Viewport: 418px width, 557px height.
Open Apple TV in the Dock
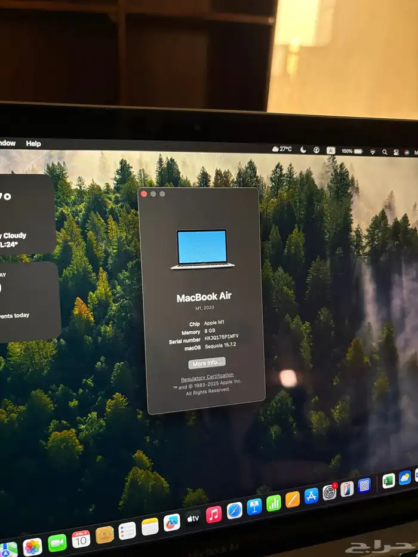point(193,519)
